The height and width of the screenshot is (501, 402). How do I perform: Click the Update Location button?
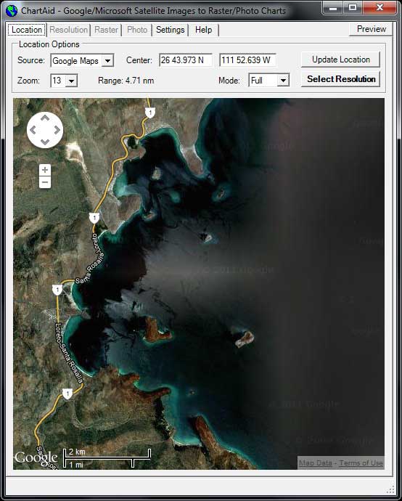point(341,60)
